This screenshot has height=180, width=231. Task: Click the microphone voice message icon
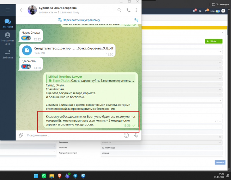[x=136, y=135]
